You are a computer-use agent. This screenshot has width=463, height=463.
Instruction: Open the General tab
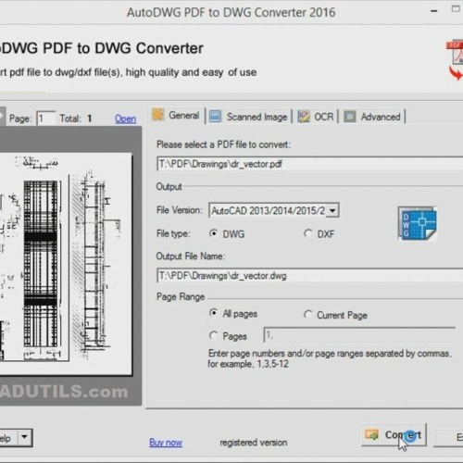(x=177, y=116)
